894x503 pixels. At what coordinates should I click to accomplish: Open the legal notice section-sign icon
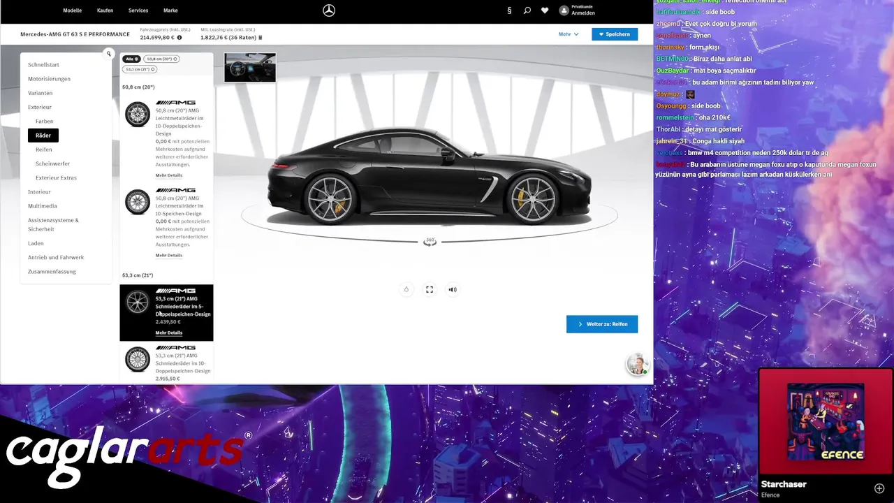(509, 10)
